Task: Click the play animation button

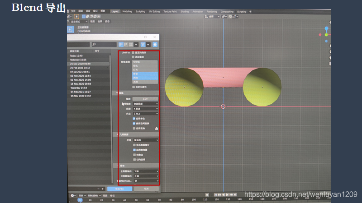Action: (x=227, y=195)
